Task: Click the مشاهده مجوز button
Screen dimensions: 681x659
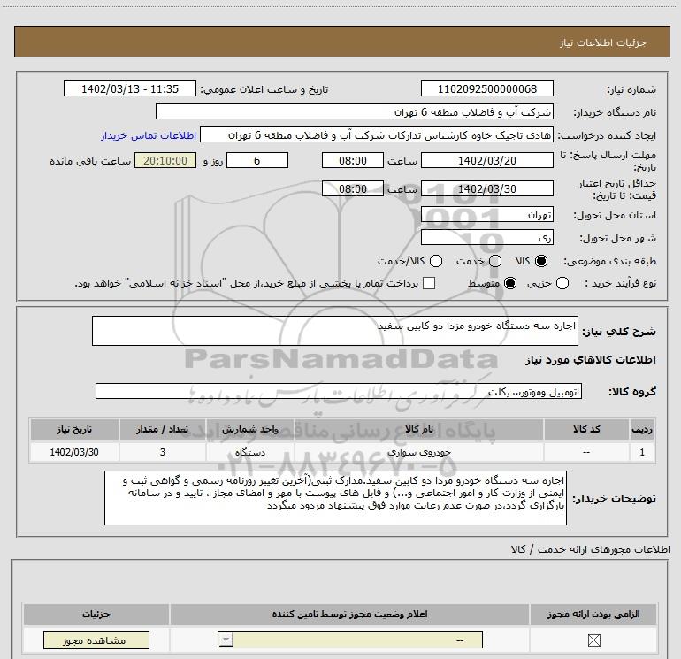Action: pyautogui.click(x=96, y=640)
